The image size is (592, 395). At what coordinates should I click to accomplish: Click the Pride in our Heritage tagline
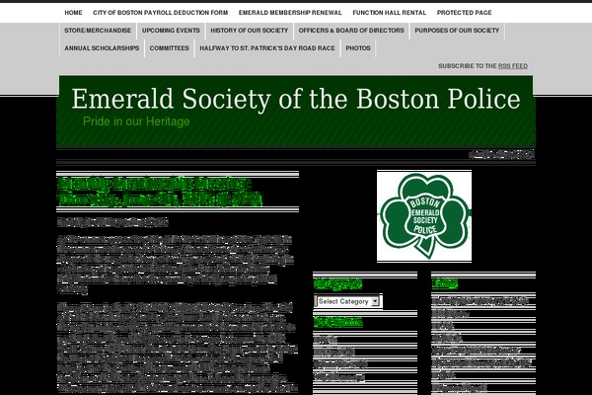tap(136, 121)
